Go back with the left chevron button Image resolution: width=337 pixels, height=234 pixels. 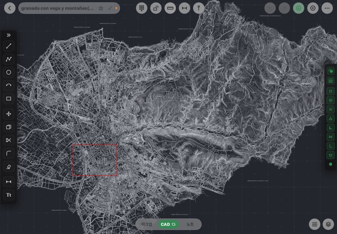pos(10,8)
